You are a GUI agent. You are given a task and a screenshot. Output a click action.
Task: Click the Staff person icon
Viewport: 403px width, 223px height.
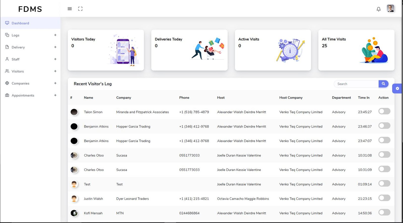(x=7, y=59)
